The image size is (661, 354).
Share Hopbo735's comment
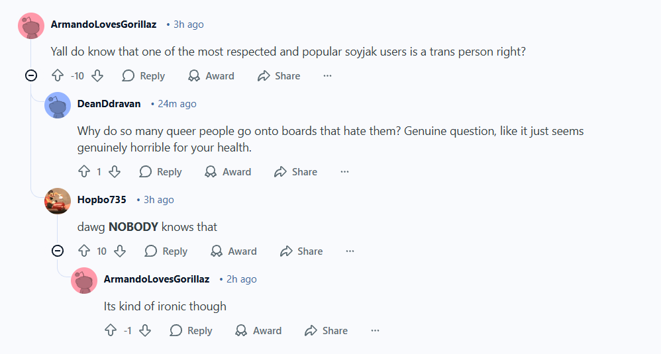pyautogui.click(x=301, y=251)
